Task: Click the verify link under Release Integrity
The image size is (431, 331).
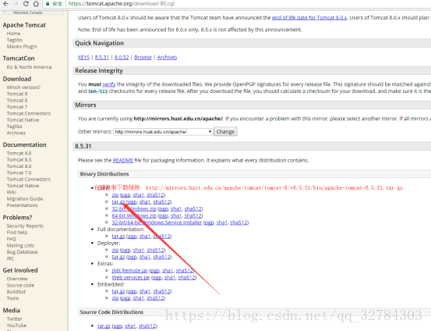Action: click(x=109, y=84)
